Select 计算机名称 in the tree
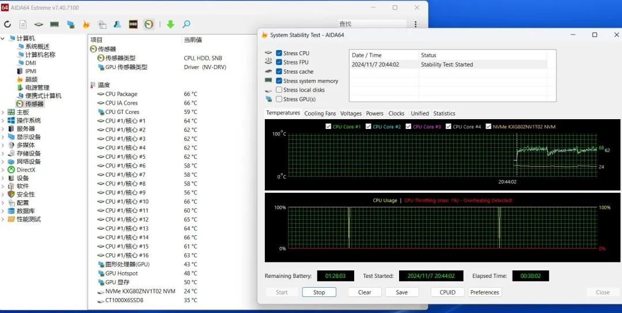Image resolution: width=622 pixels, height=313 pixels. point(40,55)
